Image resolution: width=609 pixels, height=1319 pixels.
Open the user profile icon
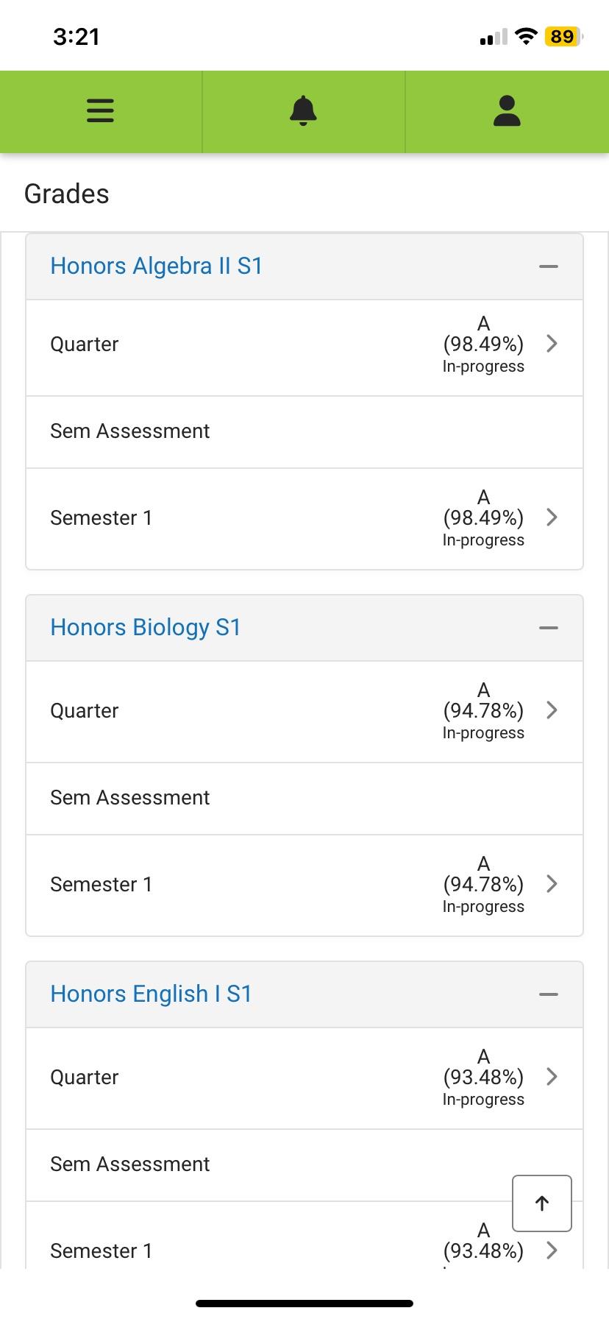[506, 111]
